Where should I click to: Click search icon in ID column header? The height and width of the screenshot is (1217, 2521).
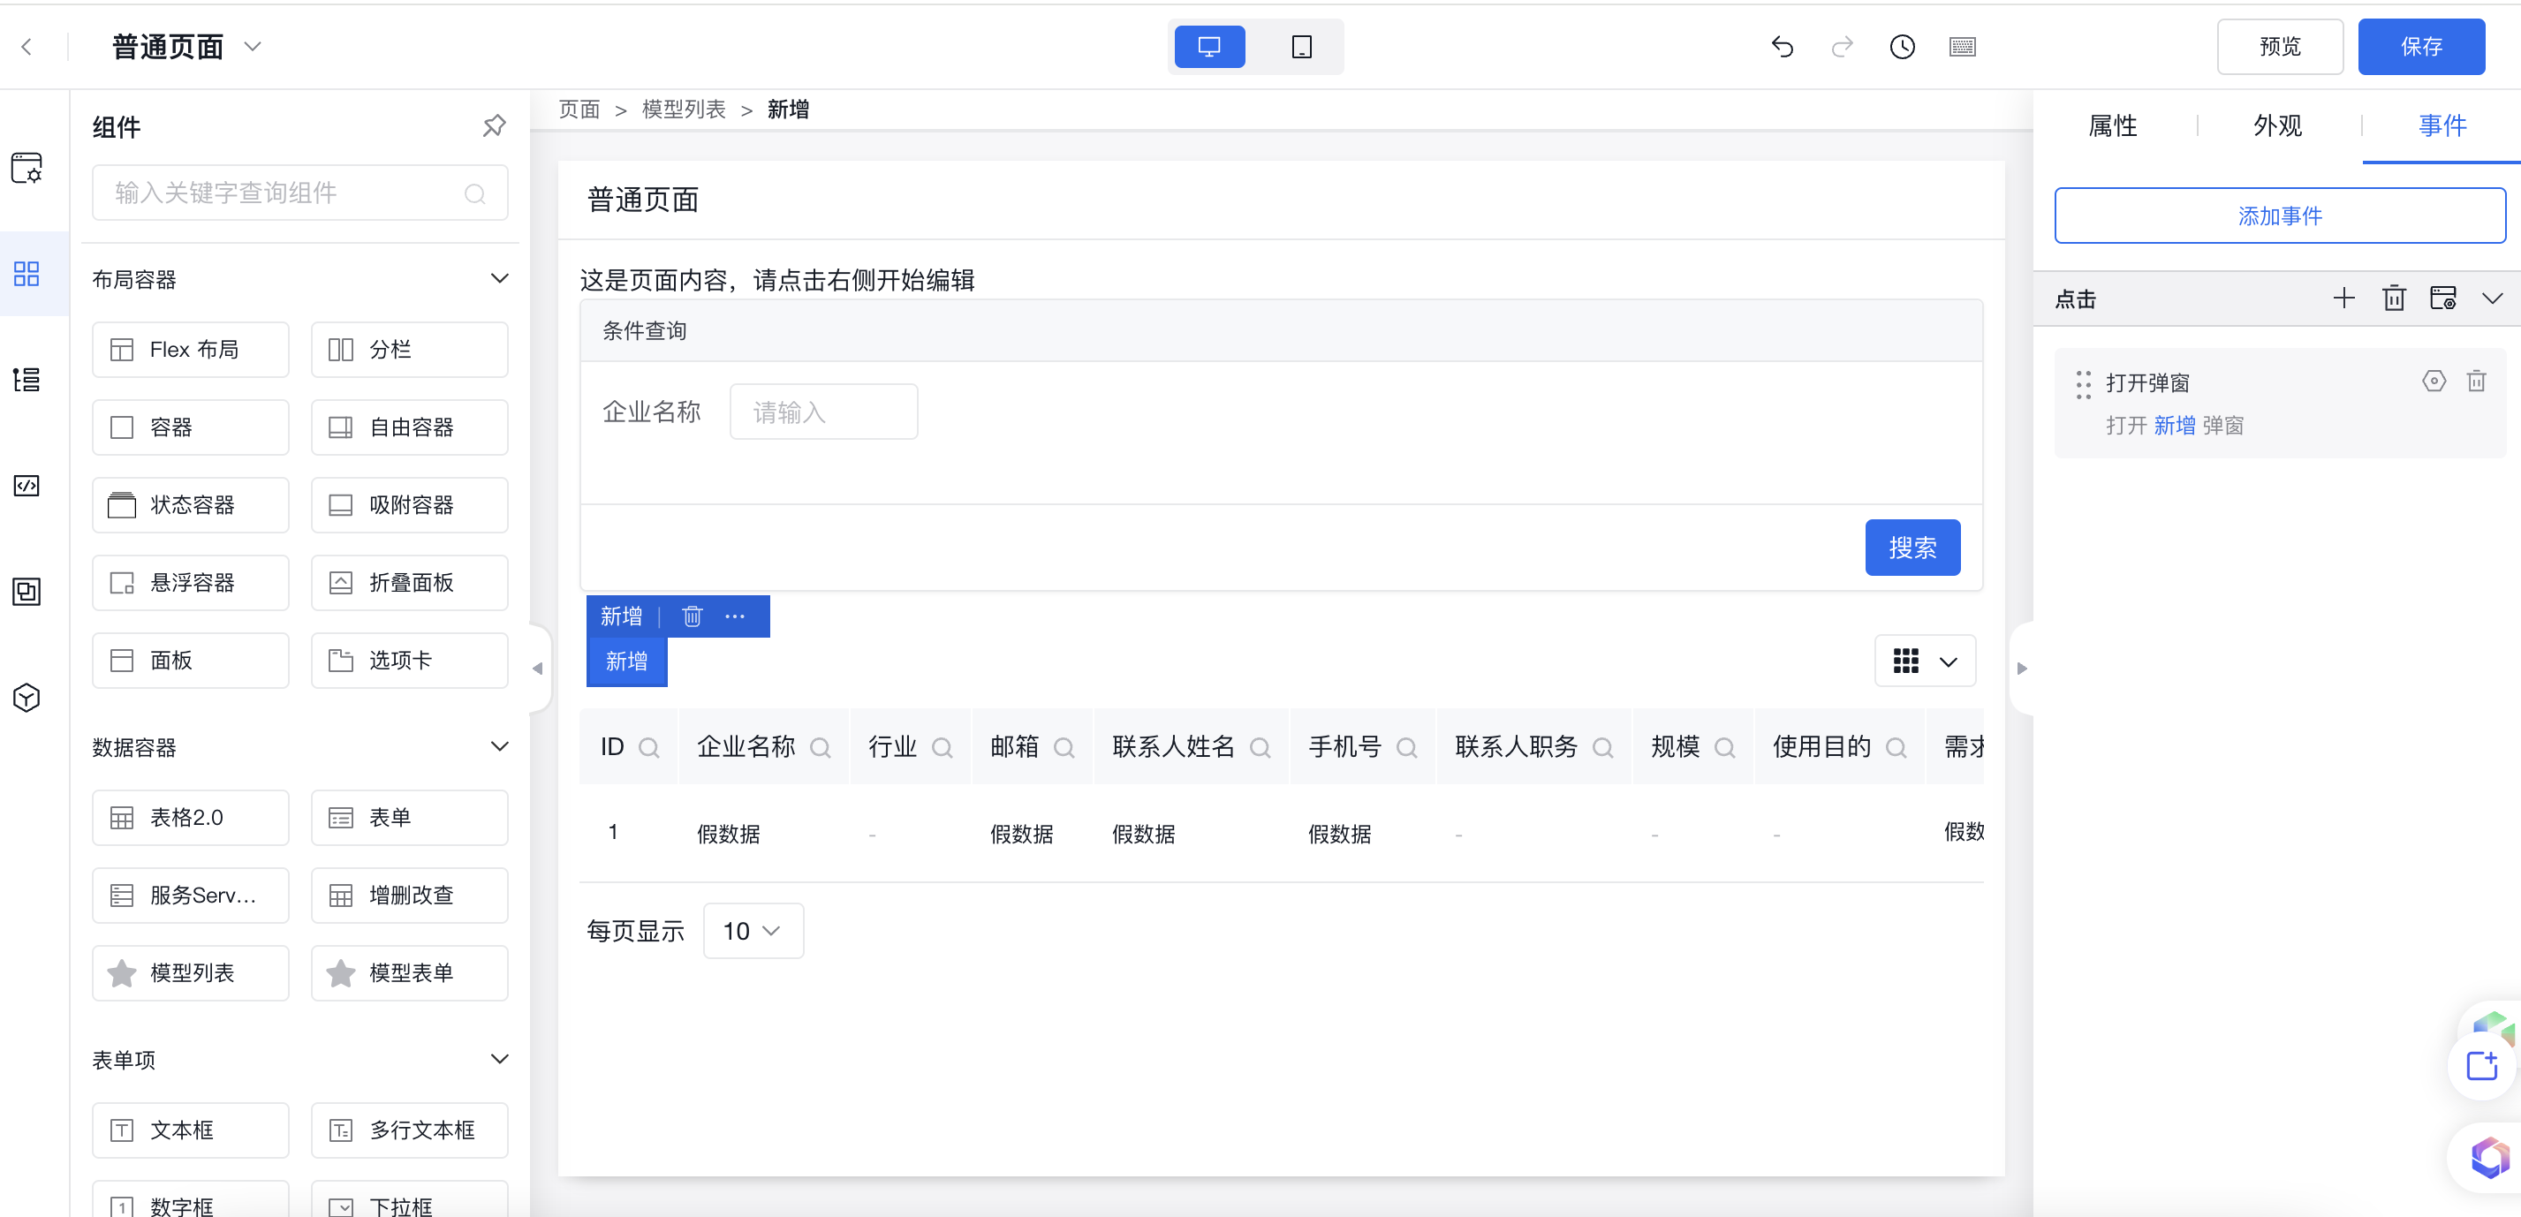click(x=647, y=747)
